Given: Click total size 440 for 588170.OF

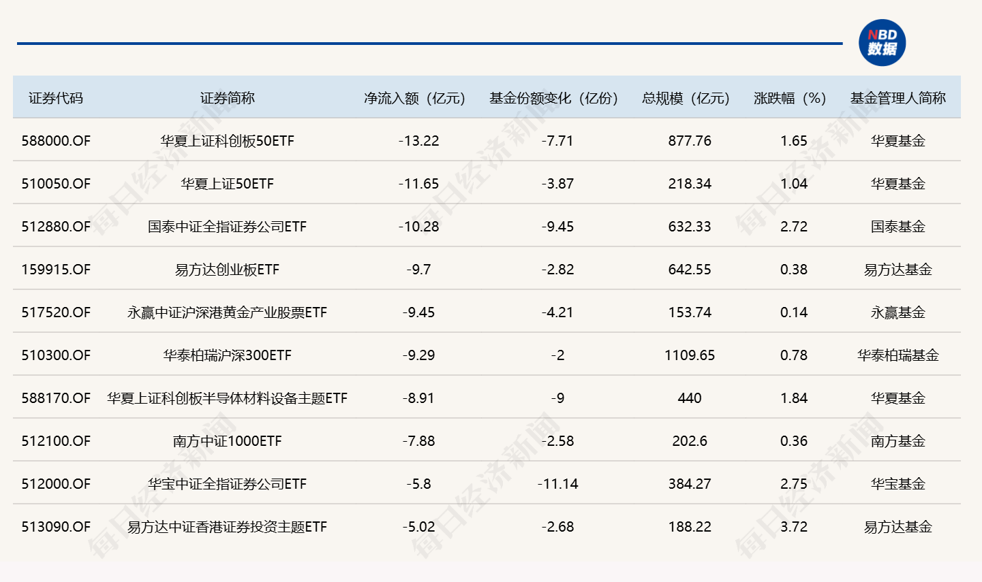Looking at the screenshot, I should click(x=690, y=398).
